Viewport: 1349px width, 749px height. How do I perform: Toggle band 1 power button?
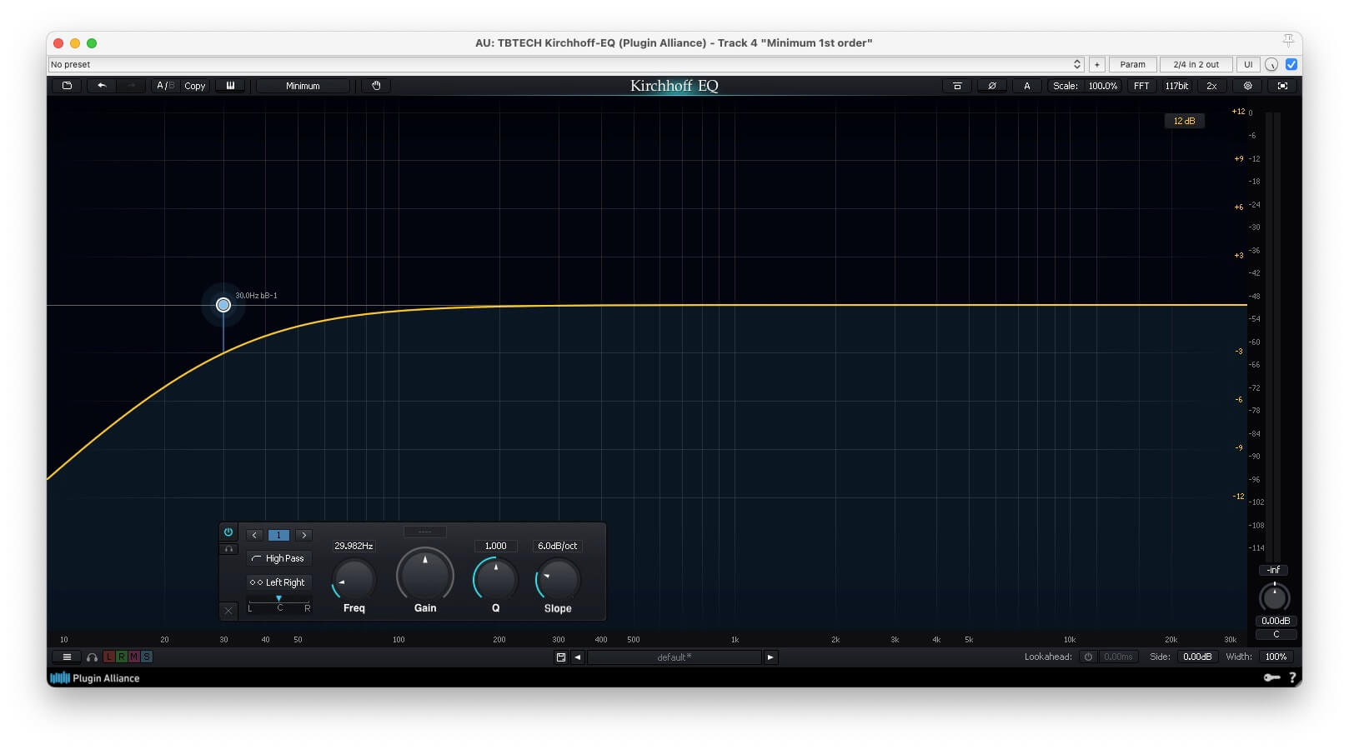coord(228,532)
